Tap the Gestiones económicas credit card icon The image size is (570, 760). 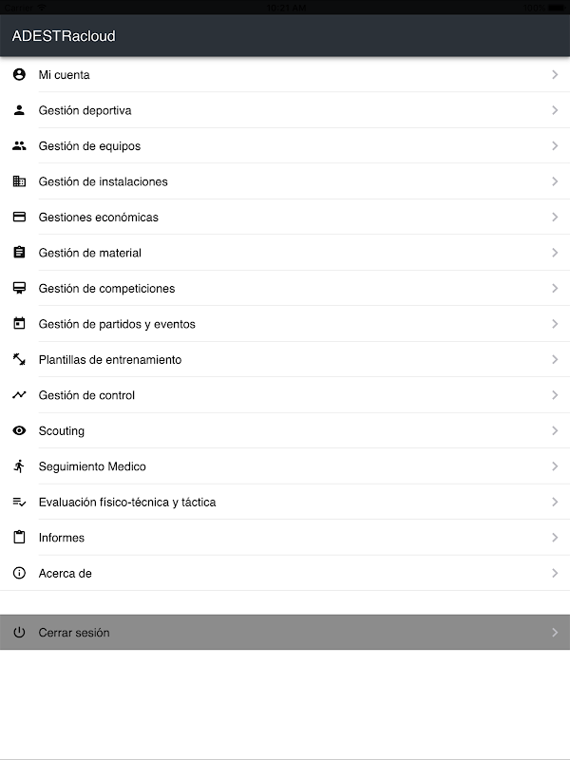click(x=19, y=218)
